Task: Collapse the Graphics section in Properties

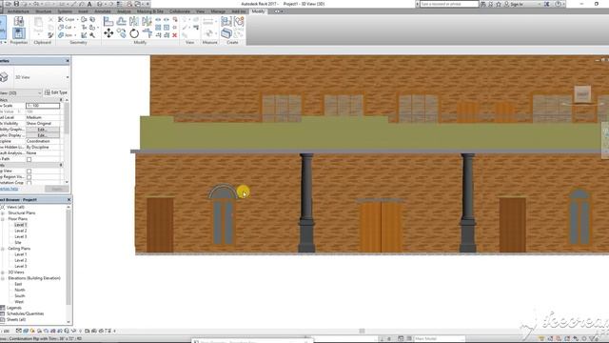Action: point(61,100)
